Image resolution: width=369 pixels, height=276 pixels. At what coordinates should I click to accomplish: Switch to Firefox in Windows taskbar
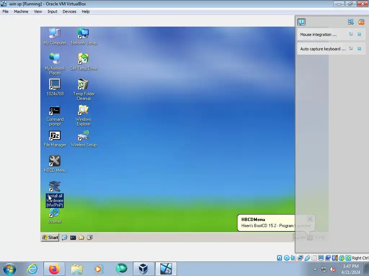[x=54, y=269]
